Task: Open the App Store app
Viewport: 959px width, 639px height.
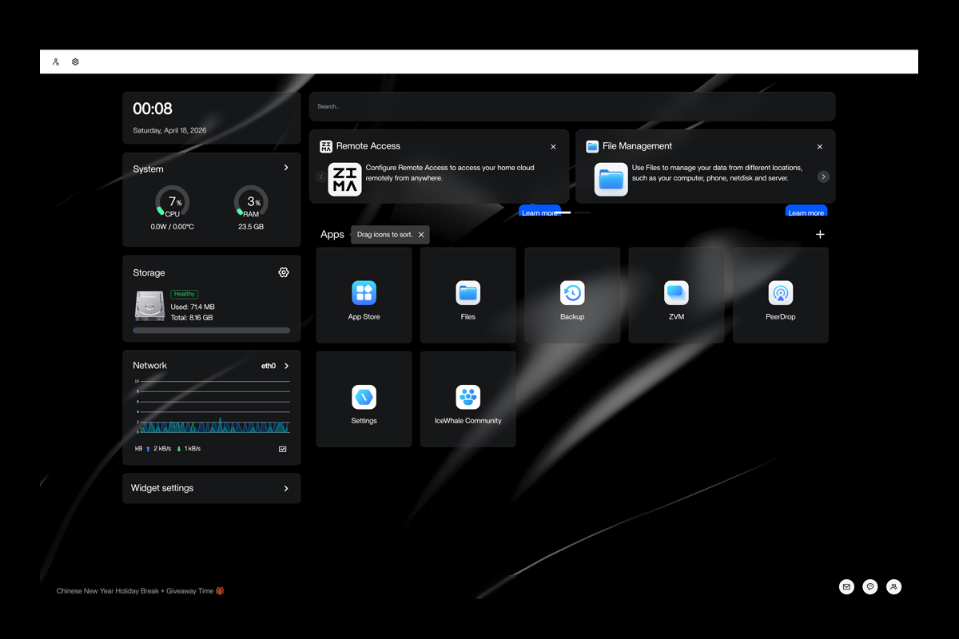Action: tap(364, 296)
